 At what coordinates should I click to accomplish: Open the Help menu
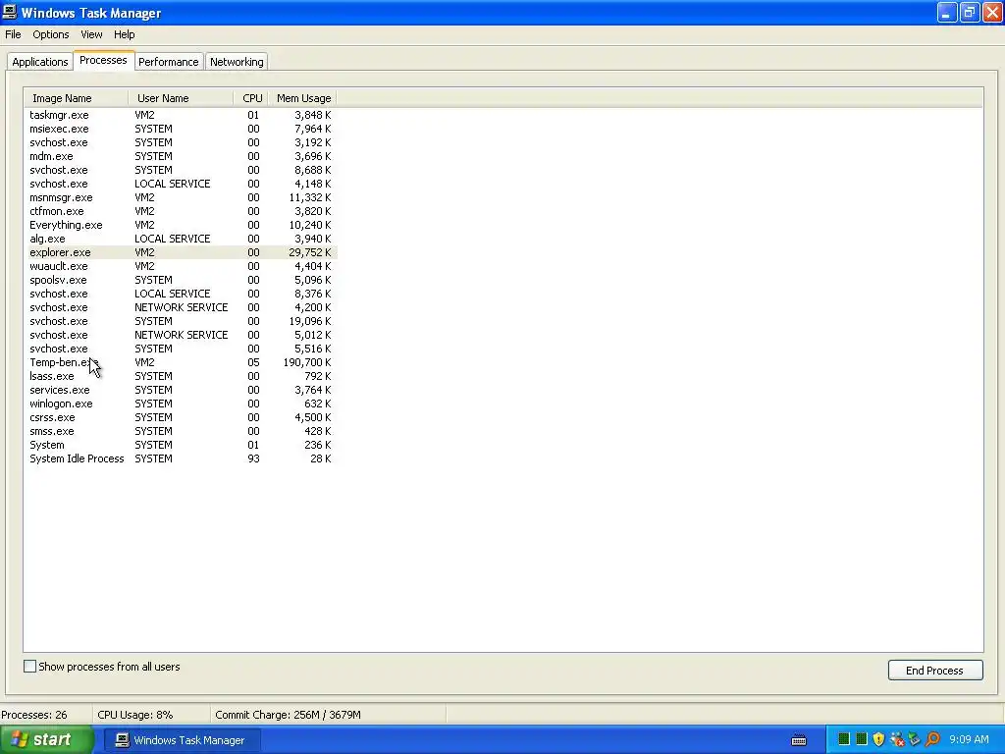[125, 34]
